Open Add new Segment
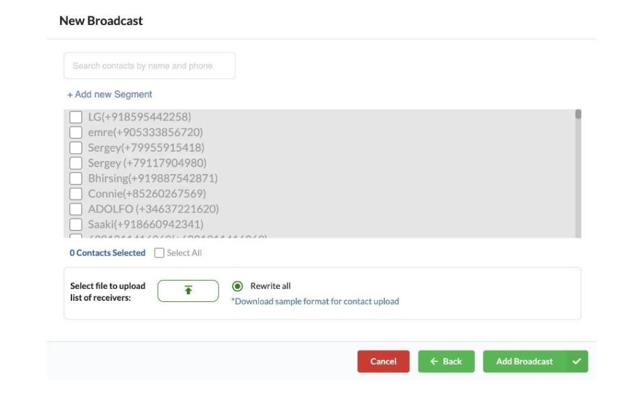The height and width of the screenshot is (406, 642). click(x=109, y=94)
